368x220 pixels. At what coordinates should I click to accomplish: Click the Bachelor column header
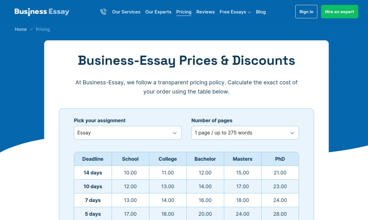point(205,159)
